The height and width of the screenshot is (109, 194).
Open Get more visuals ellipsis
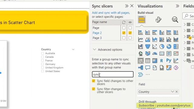(148, 74)
